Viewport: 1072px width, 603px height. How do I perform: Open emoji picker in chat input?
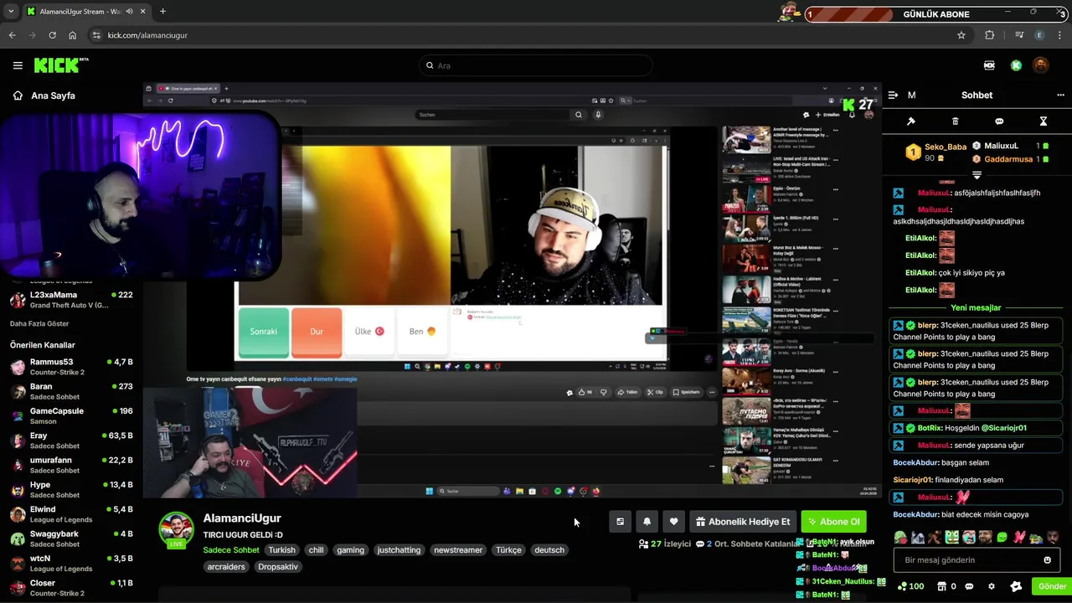click(x=1047, y=560)
